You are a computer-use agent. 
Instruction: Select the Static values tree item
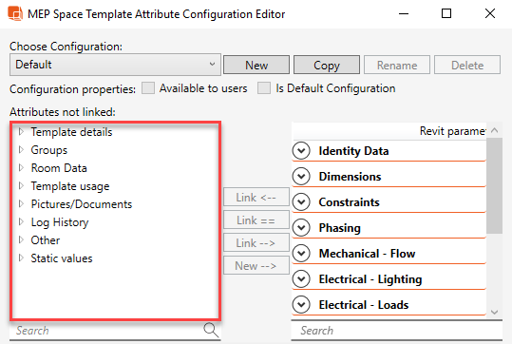(x=62, y=258)
